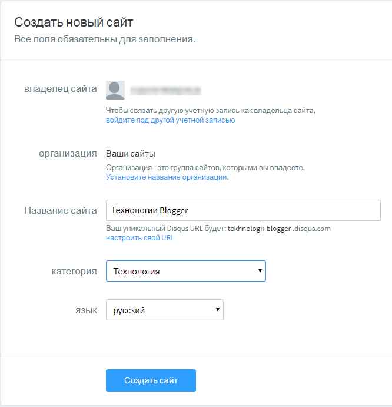Click the 'категория' label
The image size is (392, 407).
click(74, 272)
